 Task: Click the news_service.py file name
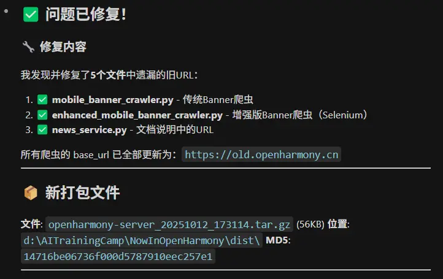tap(90, 130)
